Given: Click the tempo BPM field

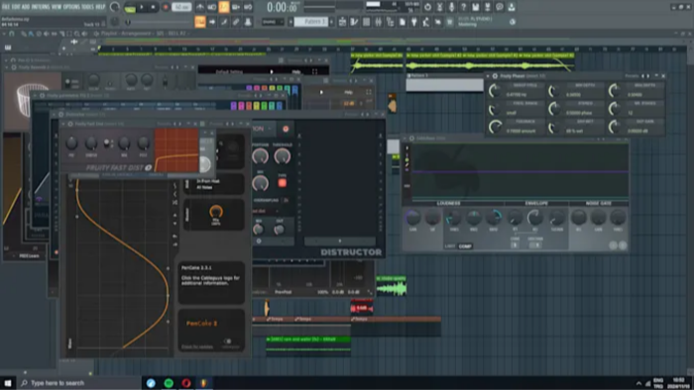Looking at the screenshot, I should point(181,8).
